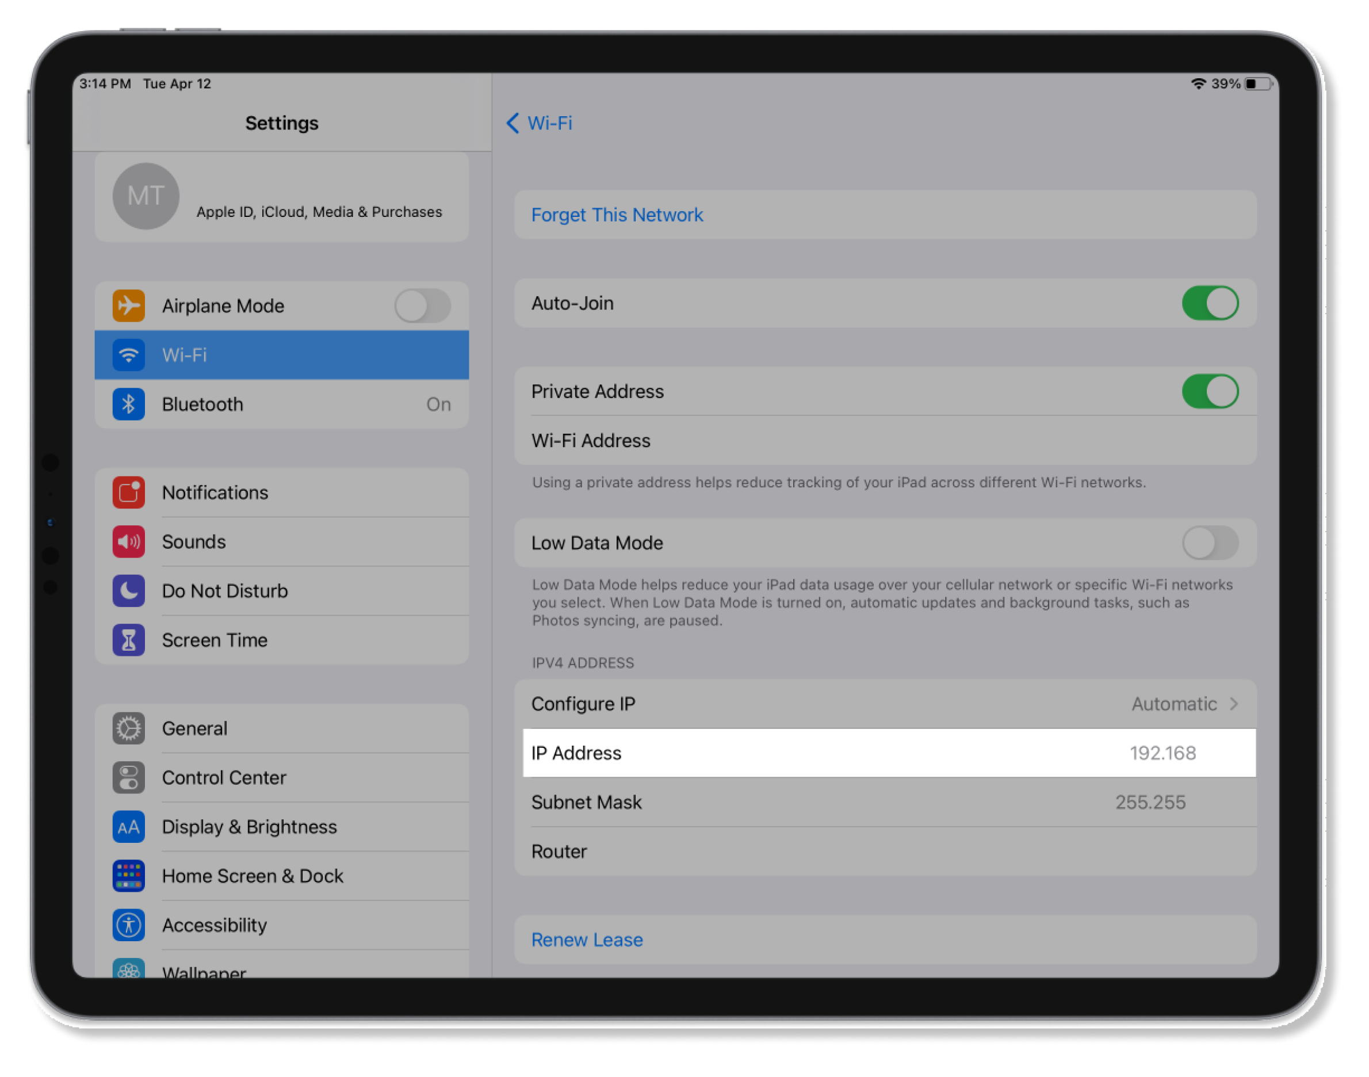Tap the 192.168 IP value
The height and width of the screenshot is (1077, 1369).
1162,753
